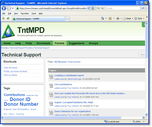Open the View menu
This screenshot has height=127, width=152.
click(16, 14)
